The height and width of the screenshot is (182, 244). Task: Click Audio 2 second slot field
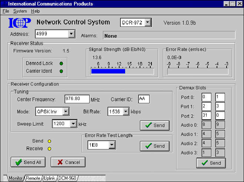220,143
